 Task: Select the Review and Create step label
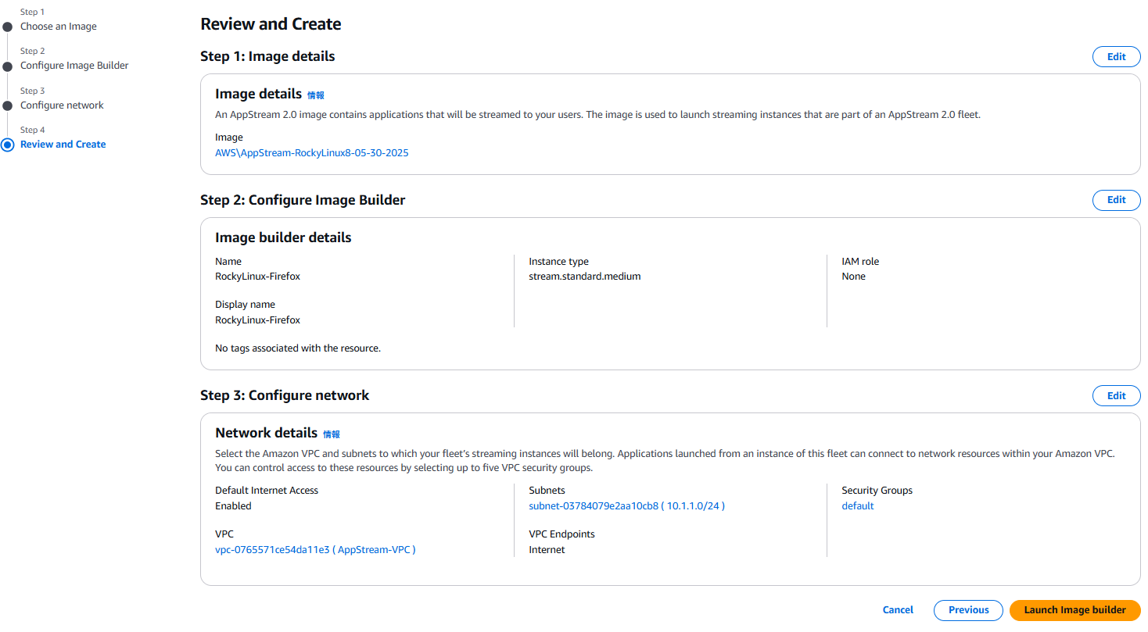(63, 145)
